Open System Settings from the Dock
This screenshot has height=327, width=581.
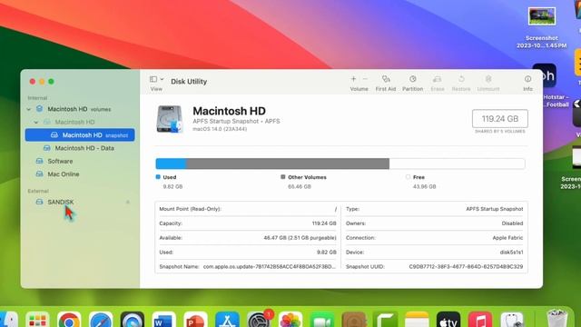coord(259,321)
